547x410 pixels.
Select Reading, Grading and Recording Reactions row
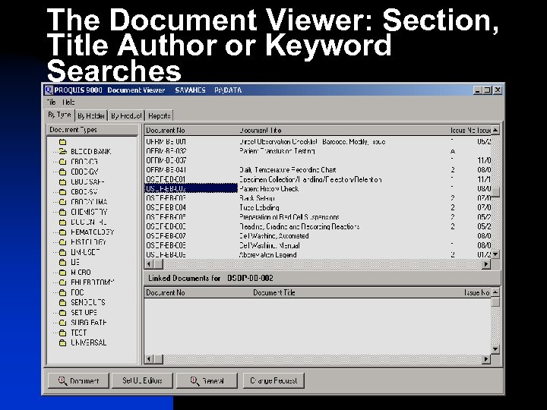coord(318,226)
